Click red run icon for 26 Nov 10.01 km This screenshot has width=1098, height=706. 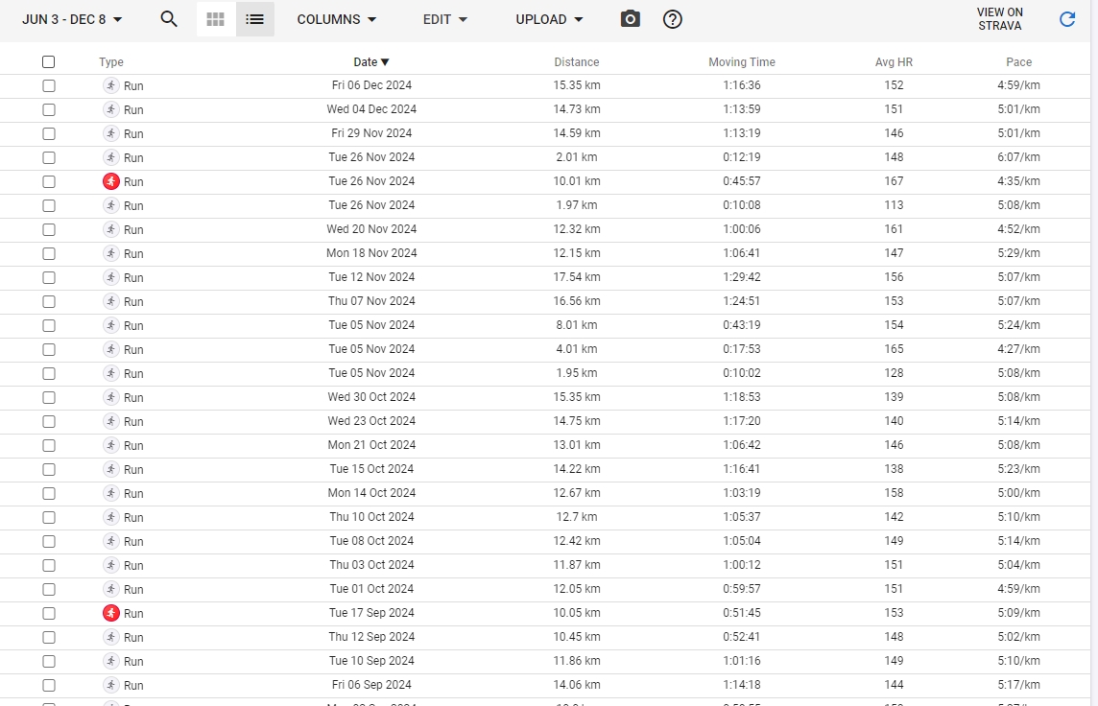click(x=111, y=181)
